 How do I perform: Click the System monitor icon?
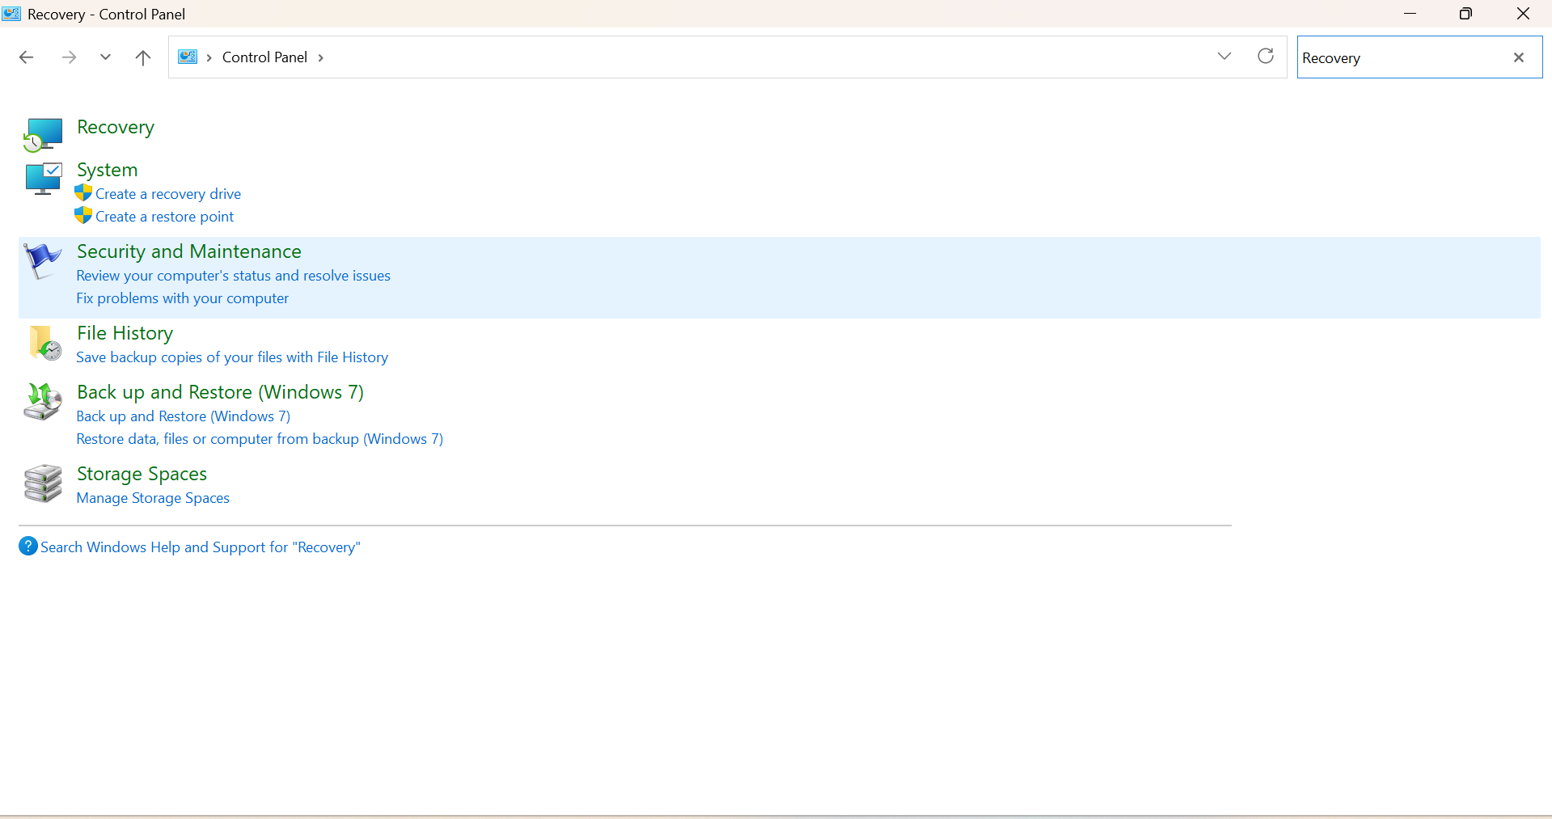[x=43, y=179]
